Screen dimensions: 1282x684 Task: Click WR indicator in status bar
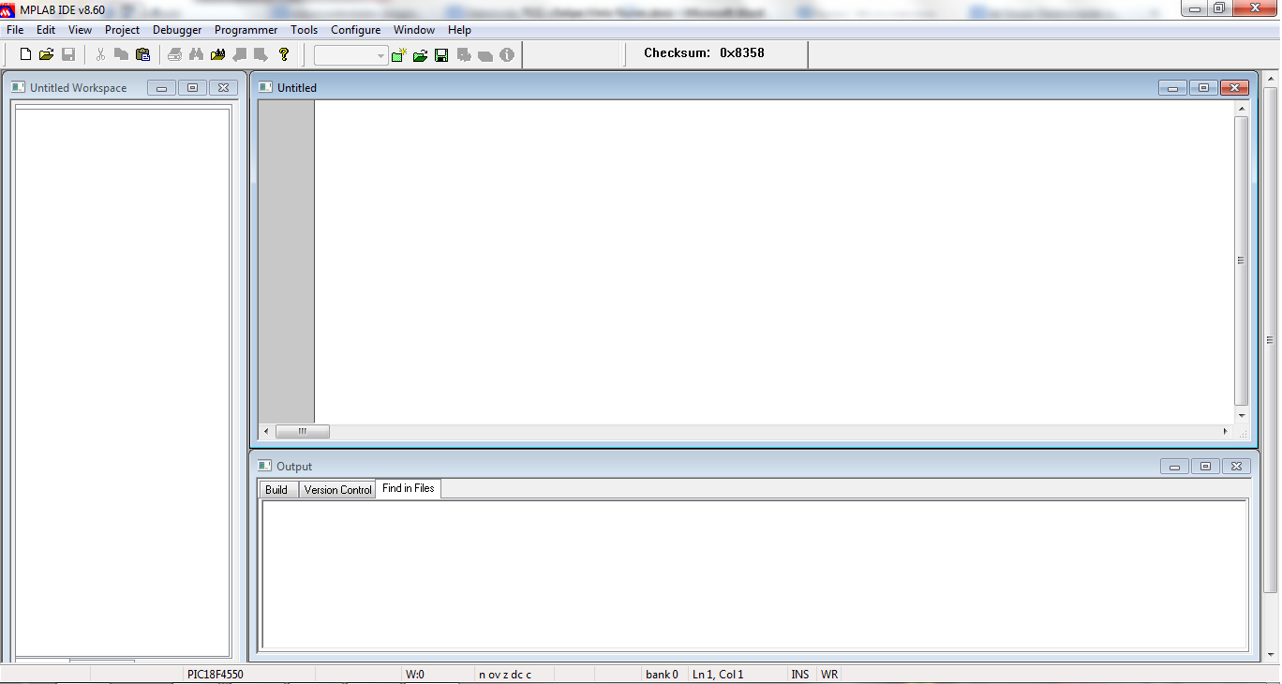[x=829, y=674]
